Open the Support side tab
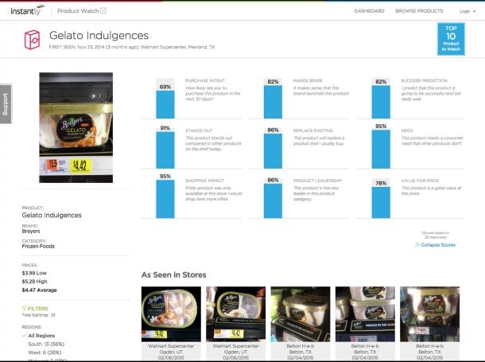Viewport: 485px width, 362px height. (6, 104)
